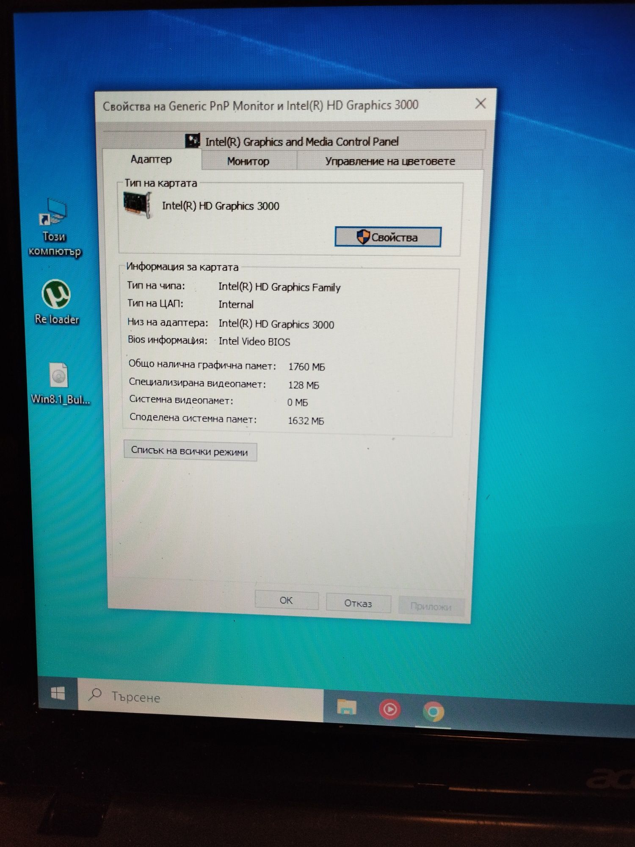Cancel with the Отказ button
The height and width of the screenshot is (847, 635).
pyautogui.click(x=358, y=603)
